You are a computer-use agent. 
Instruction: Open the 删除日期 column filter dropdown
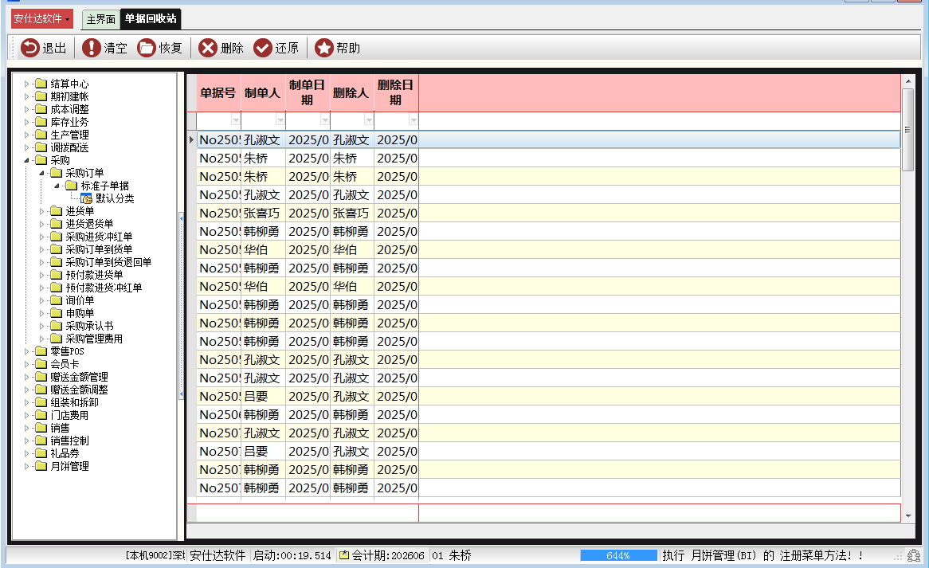[413, 120]
